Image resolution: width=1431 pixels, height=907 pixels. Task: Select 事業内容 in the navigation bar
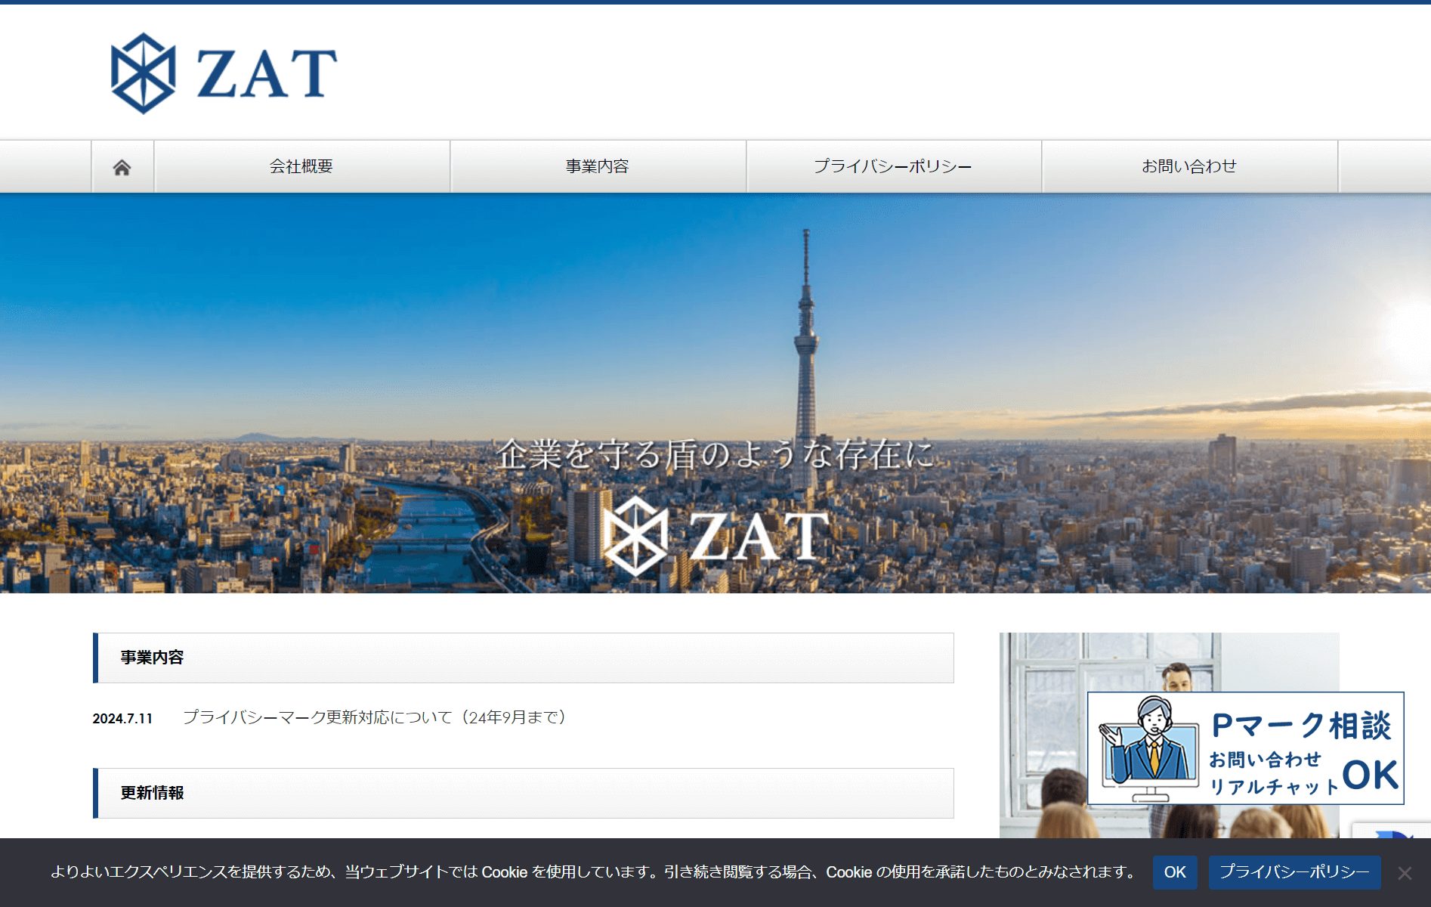597,167
